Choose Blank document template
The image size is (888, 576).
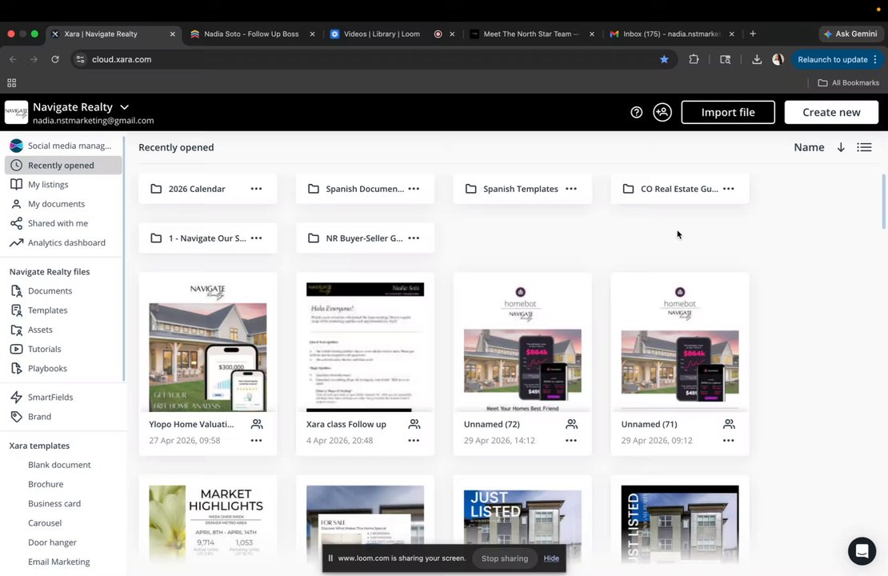[59, 465]
